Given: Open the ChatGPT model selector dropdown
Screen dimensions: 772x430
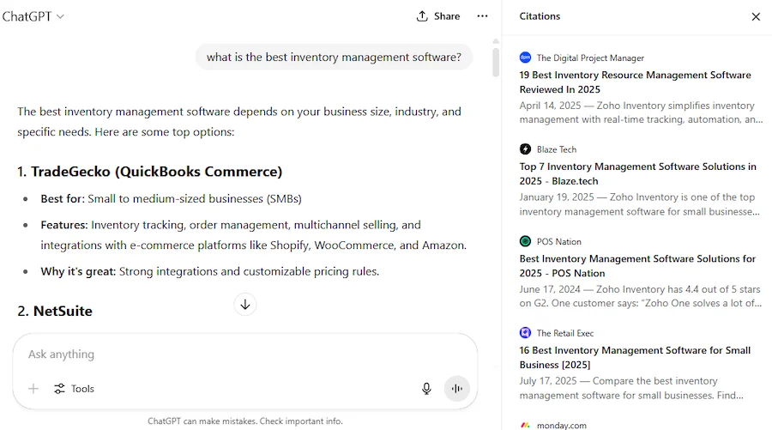Looking at the screenshot, I should 33,16.
